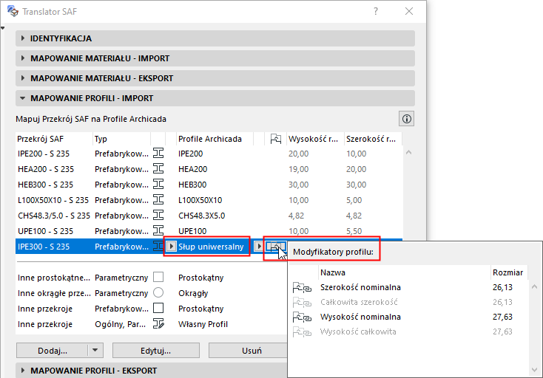Viewport: 543px width, 378px height.
Task: Open the help question mark button
Action: click(x=376, y=11)
